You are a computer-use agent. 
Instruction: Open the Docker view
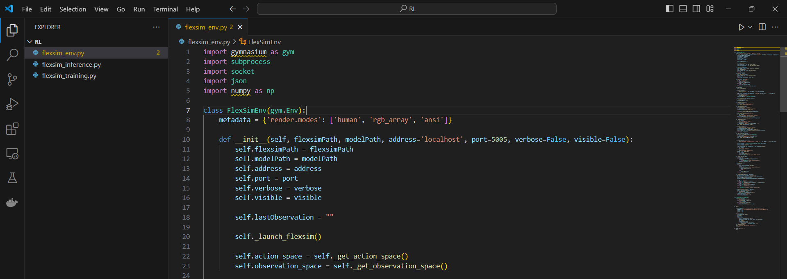pyautogui.click(x=12, y=203)
